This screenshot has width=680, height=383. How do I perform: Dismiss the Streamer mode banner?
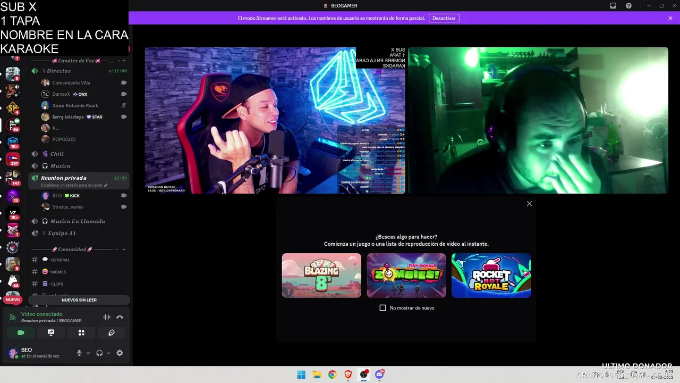point(670,18)
